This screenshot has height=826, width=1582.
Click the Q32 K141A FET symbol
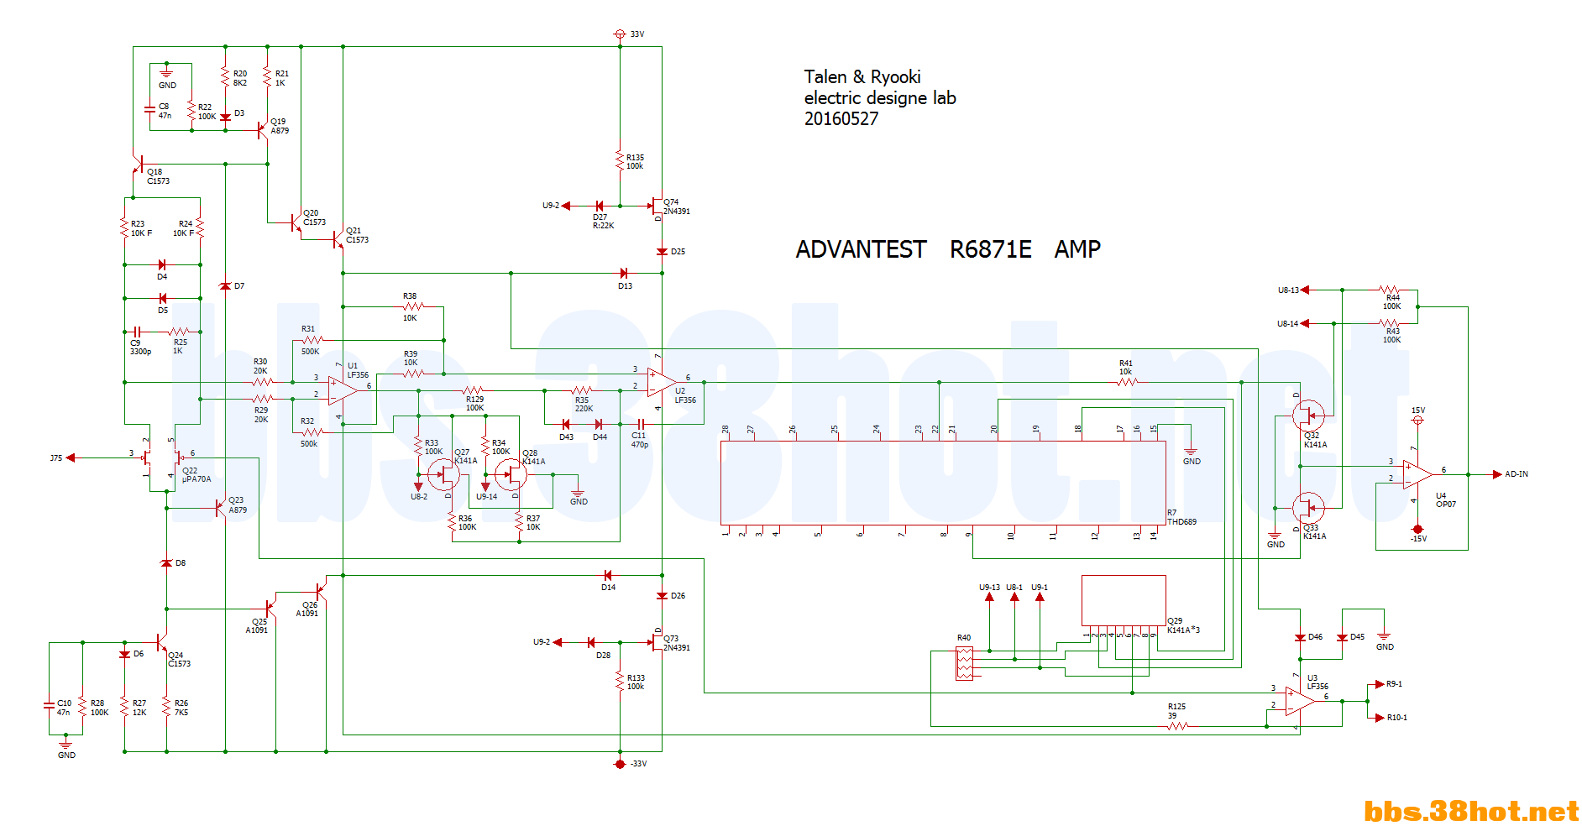1308,415
